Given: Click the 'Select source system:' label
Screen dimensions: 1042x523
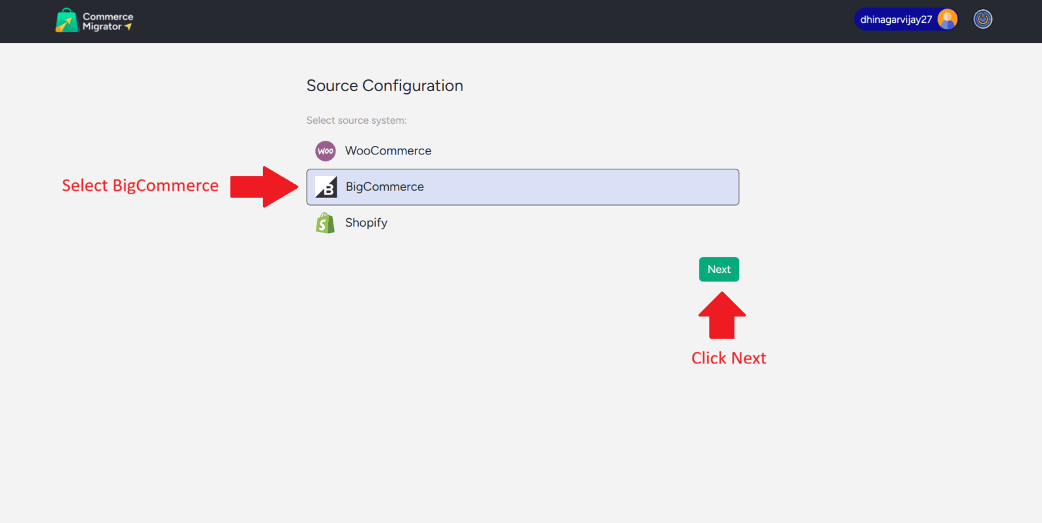Looking at the screenshot, I should point(356,120).
